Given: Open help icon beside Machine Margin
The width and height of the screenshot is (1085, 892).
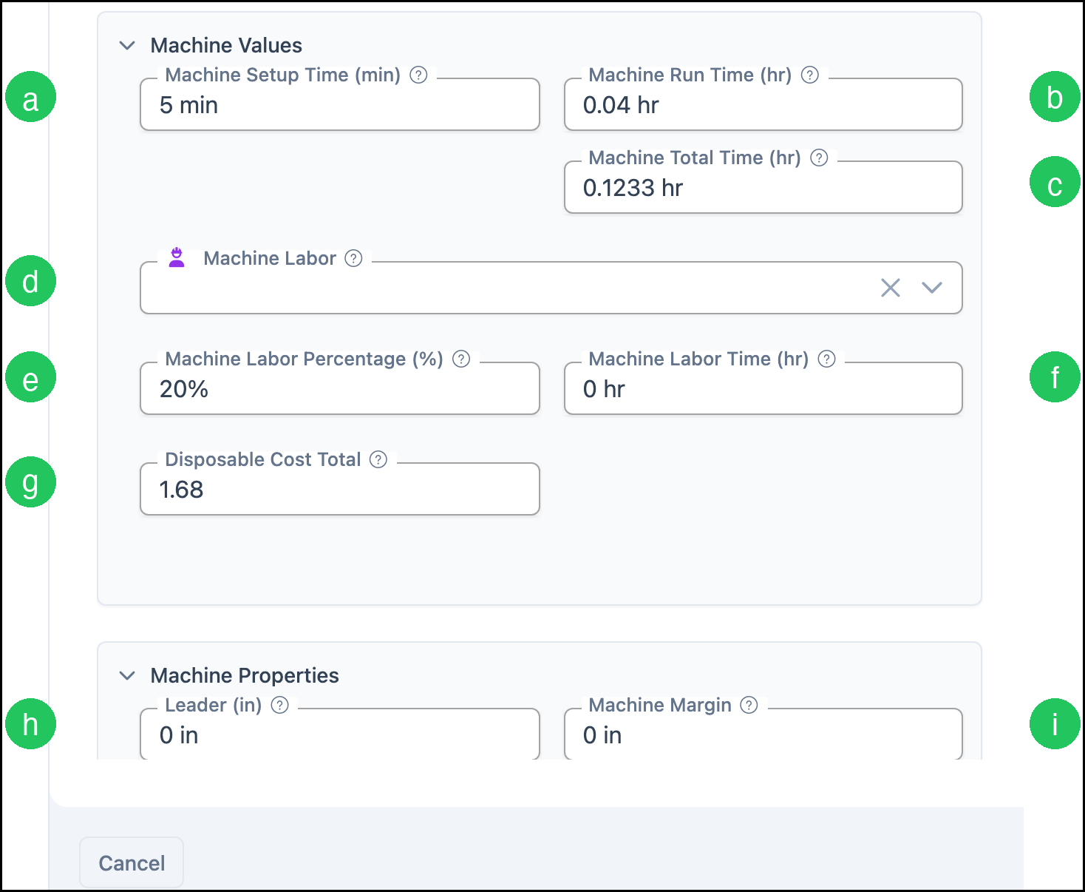Looking at the screenshot, I should coord(749,705).
